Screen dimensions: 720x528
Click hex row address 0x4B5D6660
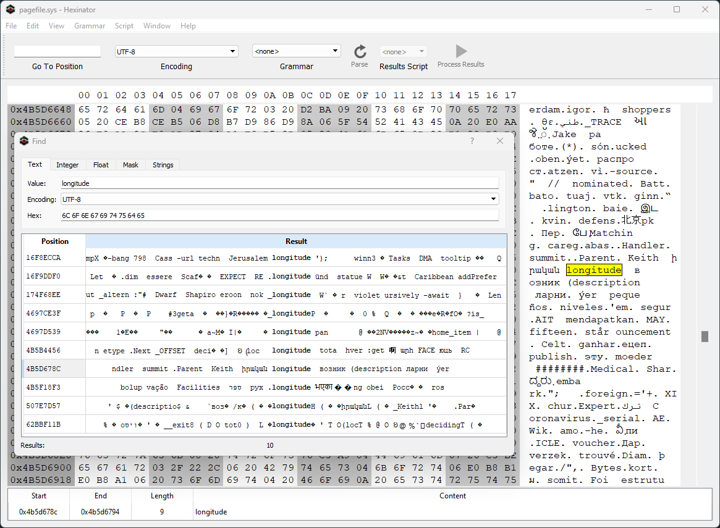[41, 122]
